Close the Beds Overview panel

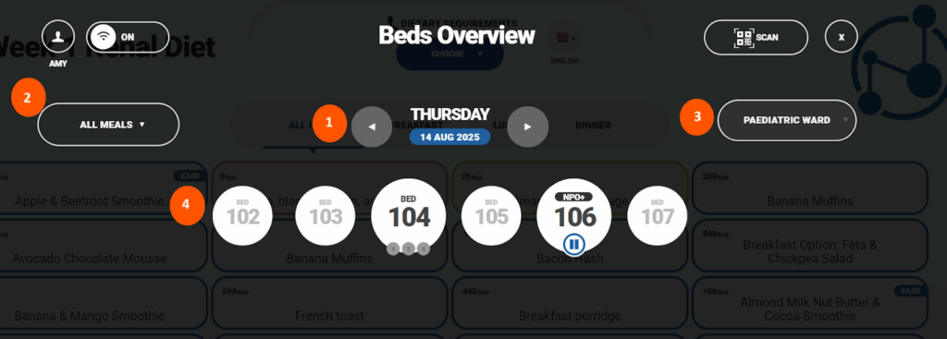click(x=842, y=37)
